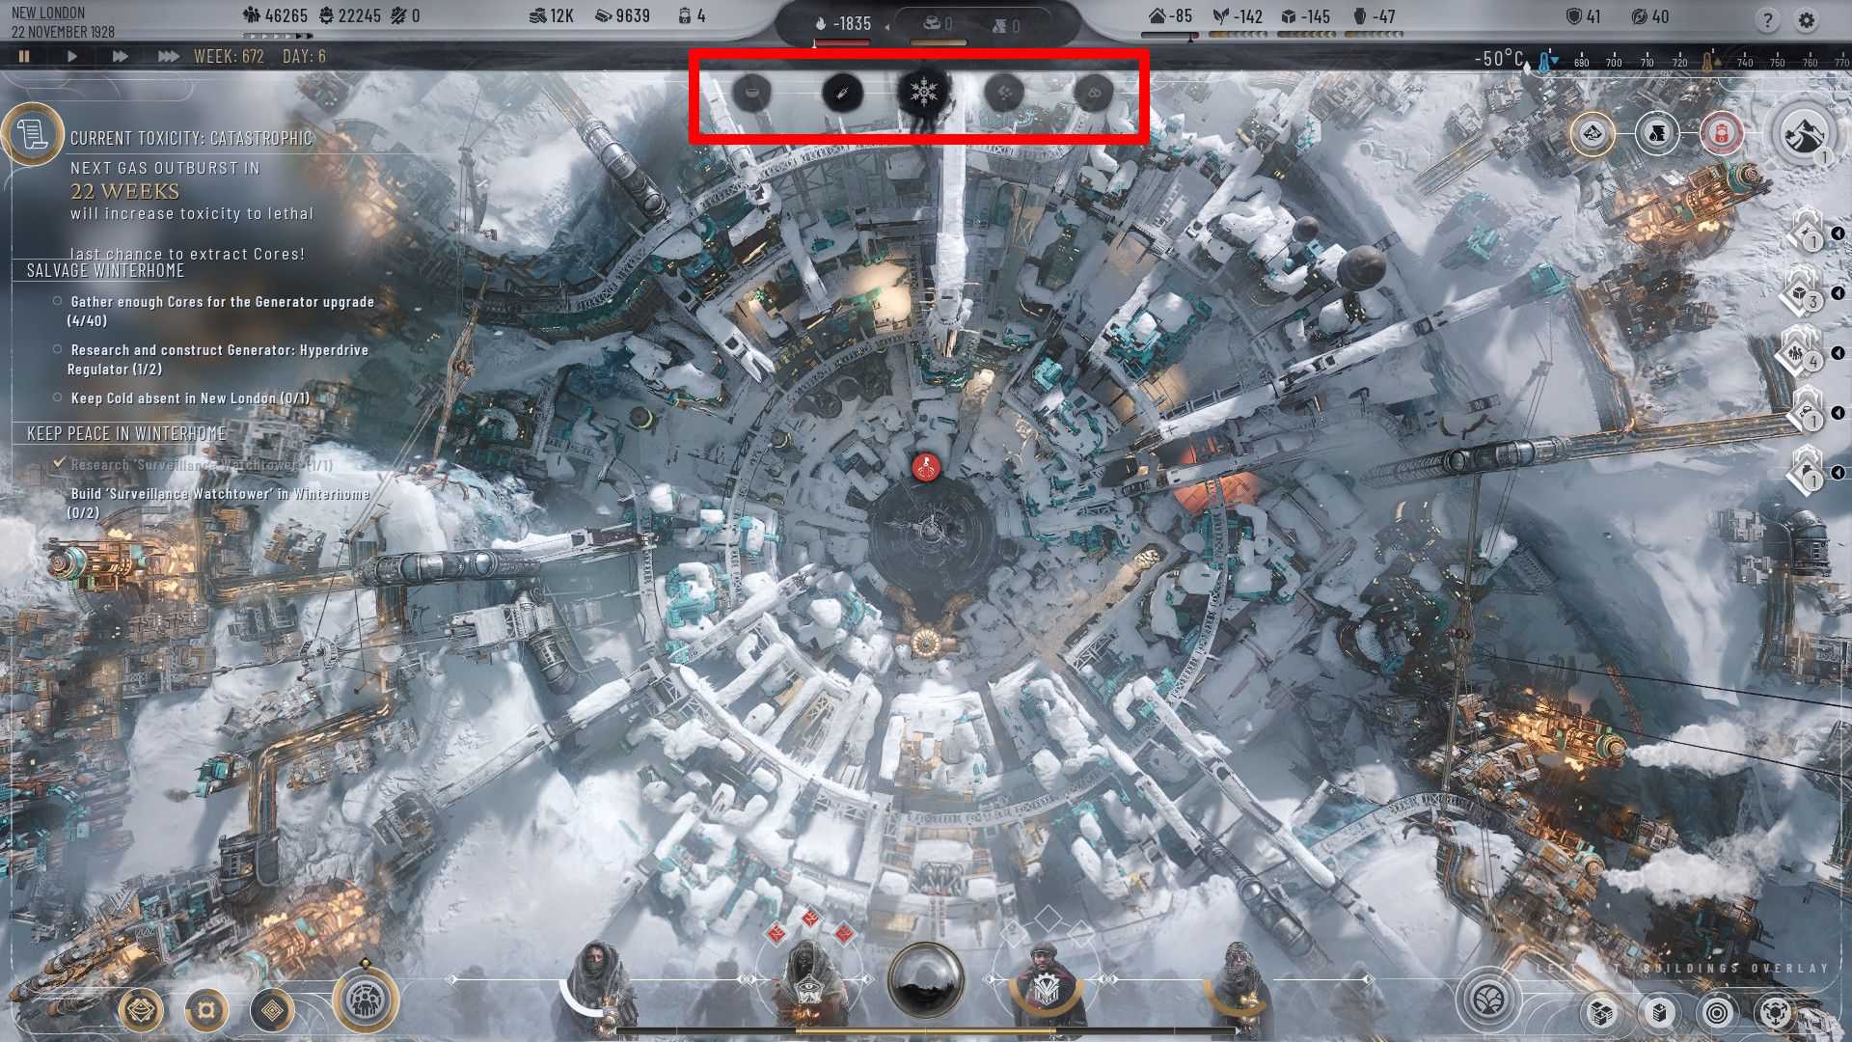Expand the 'Keep Peace in Winterhome' objectives section

(x=127, y=434)
